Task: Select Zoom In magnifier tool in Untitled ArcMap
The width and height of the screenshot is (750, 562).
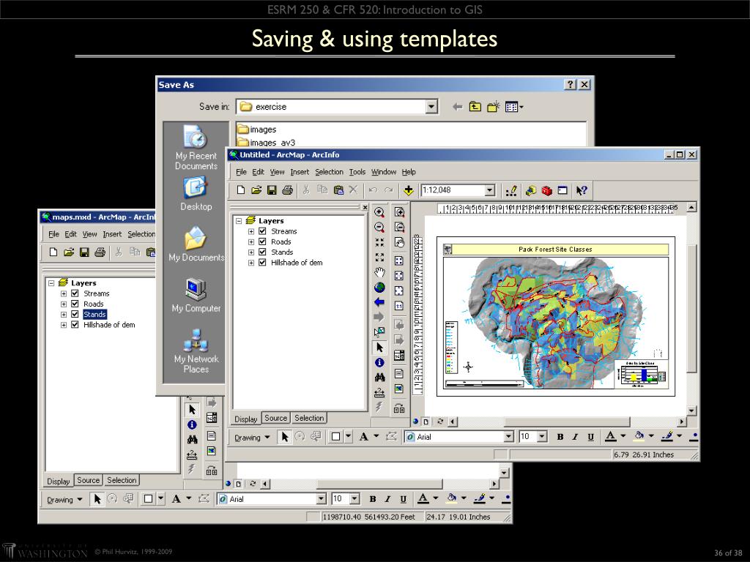Action: point(379,212)
